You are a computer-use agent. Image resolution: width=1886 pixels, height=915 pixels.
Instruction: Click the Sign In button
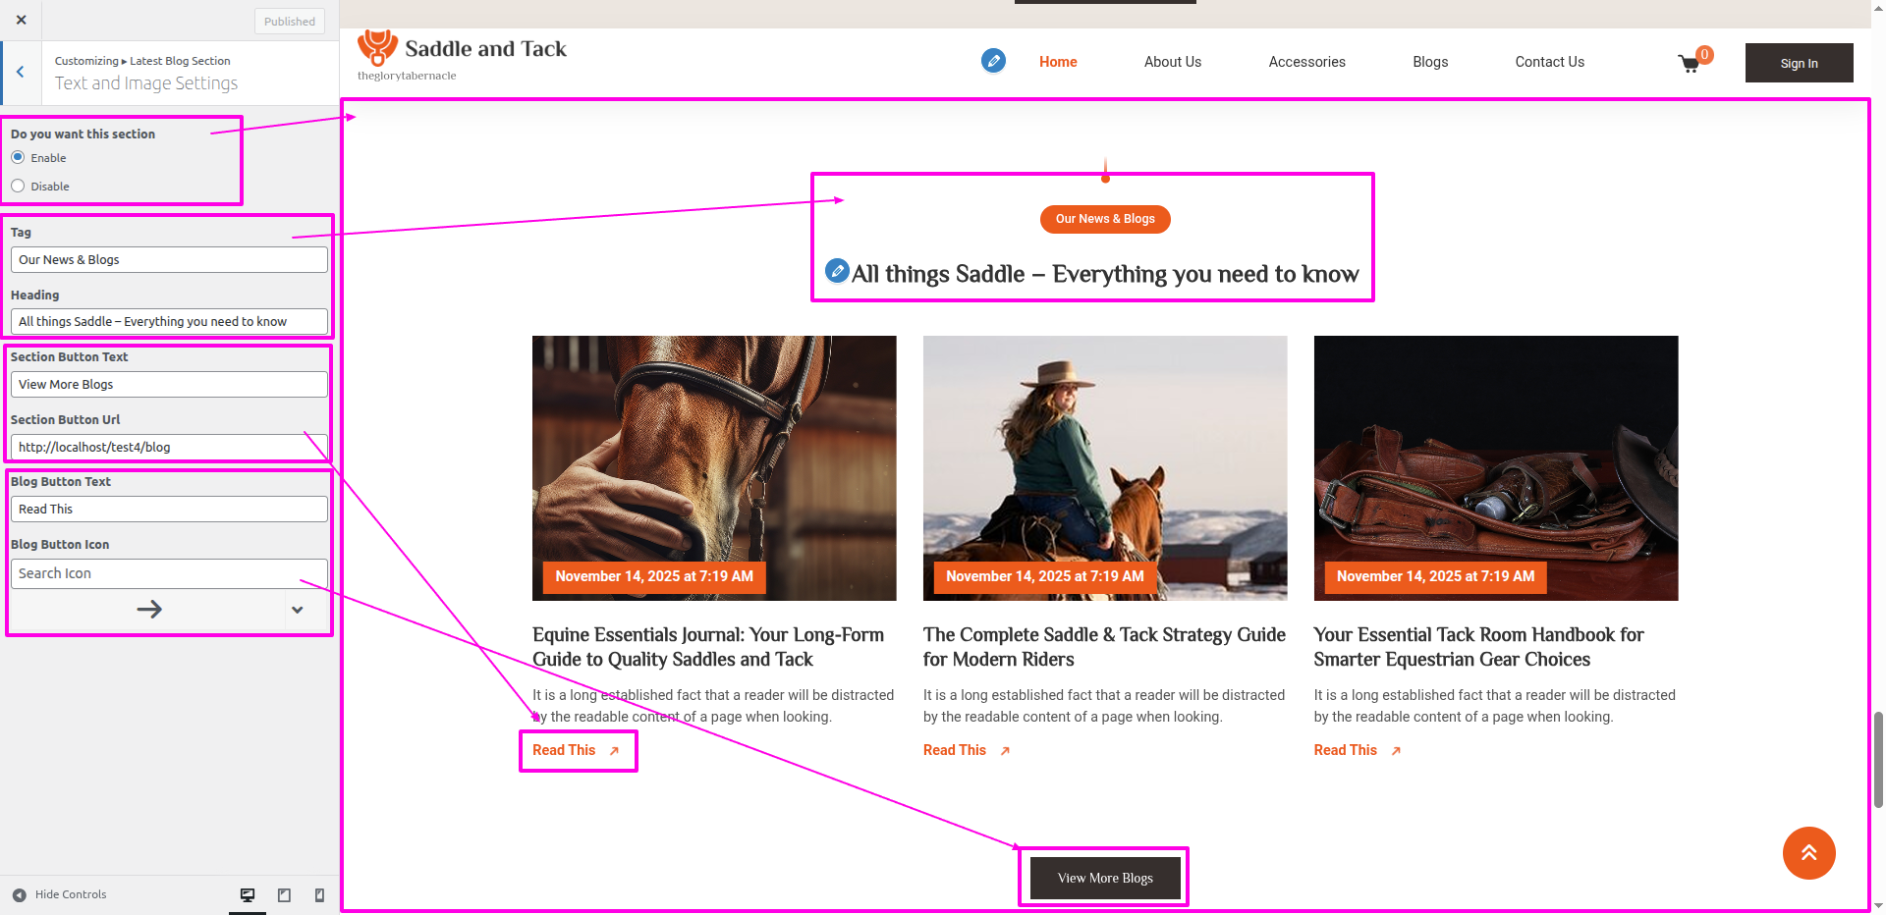coord(1799,63)
